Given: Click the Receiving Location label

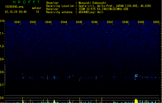Looking at the screenshot, I should coord(60,6).
